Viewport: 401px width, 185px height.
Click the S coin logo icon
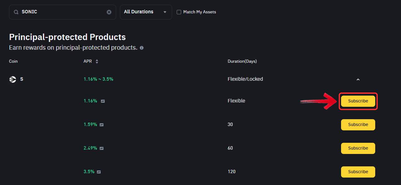[13, 79]
